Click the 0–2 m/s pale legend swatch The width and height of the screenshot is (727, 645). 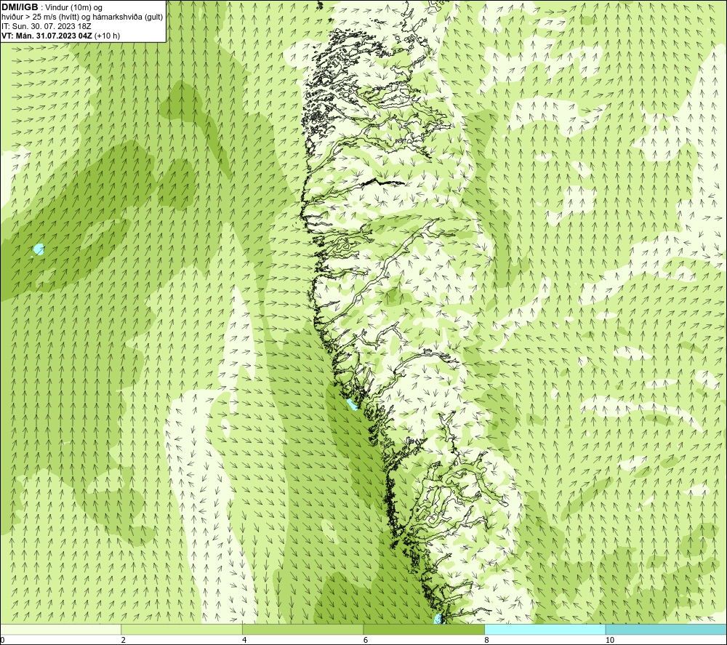click(61, 629)
